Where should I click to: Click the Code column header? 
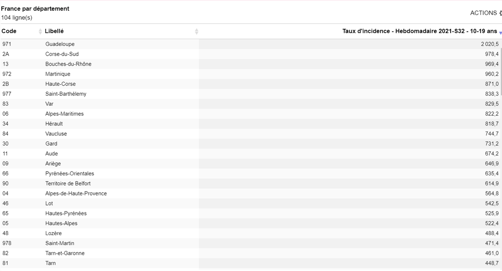pos(9,31)
